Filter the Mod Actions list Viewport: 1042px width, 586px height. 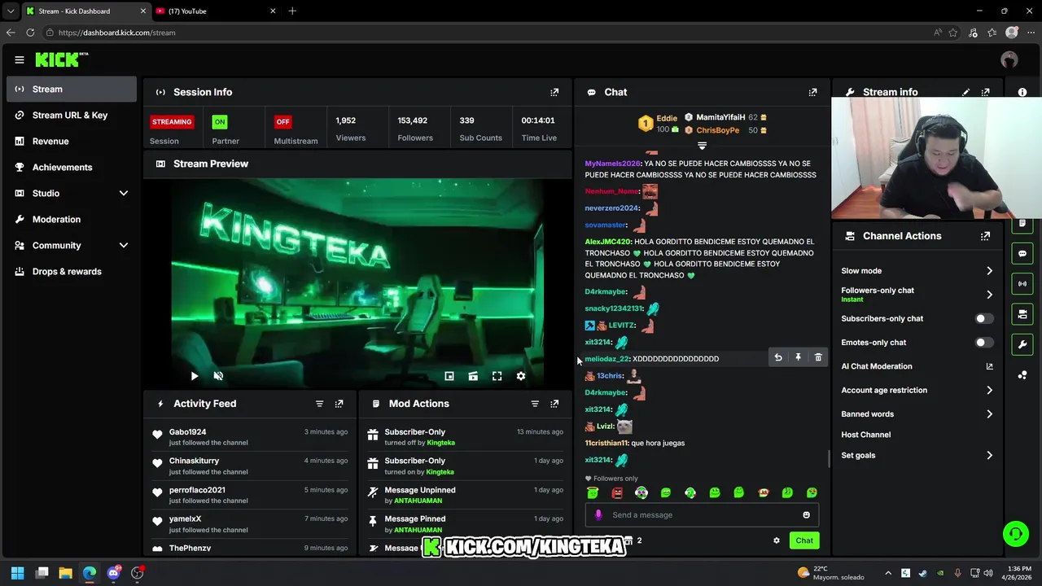pos(535,404)
